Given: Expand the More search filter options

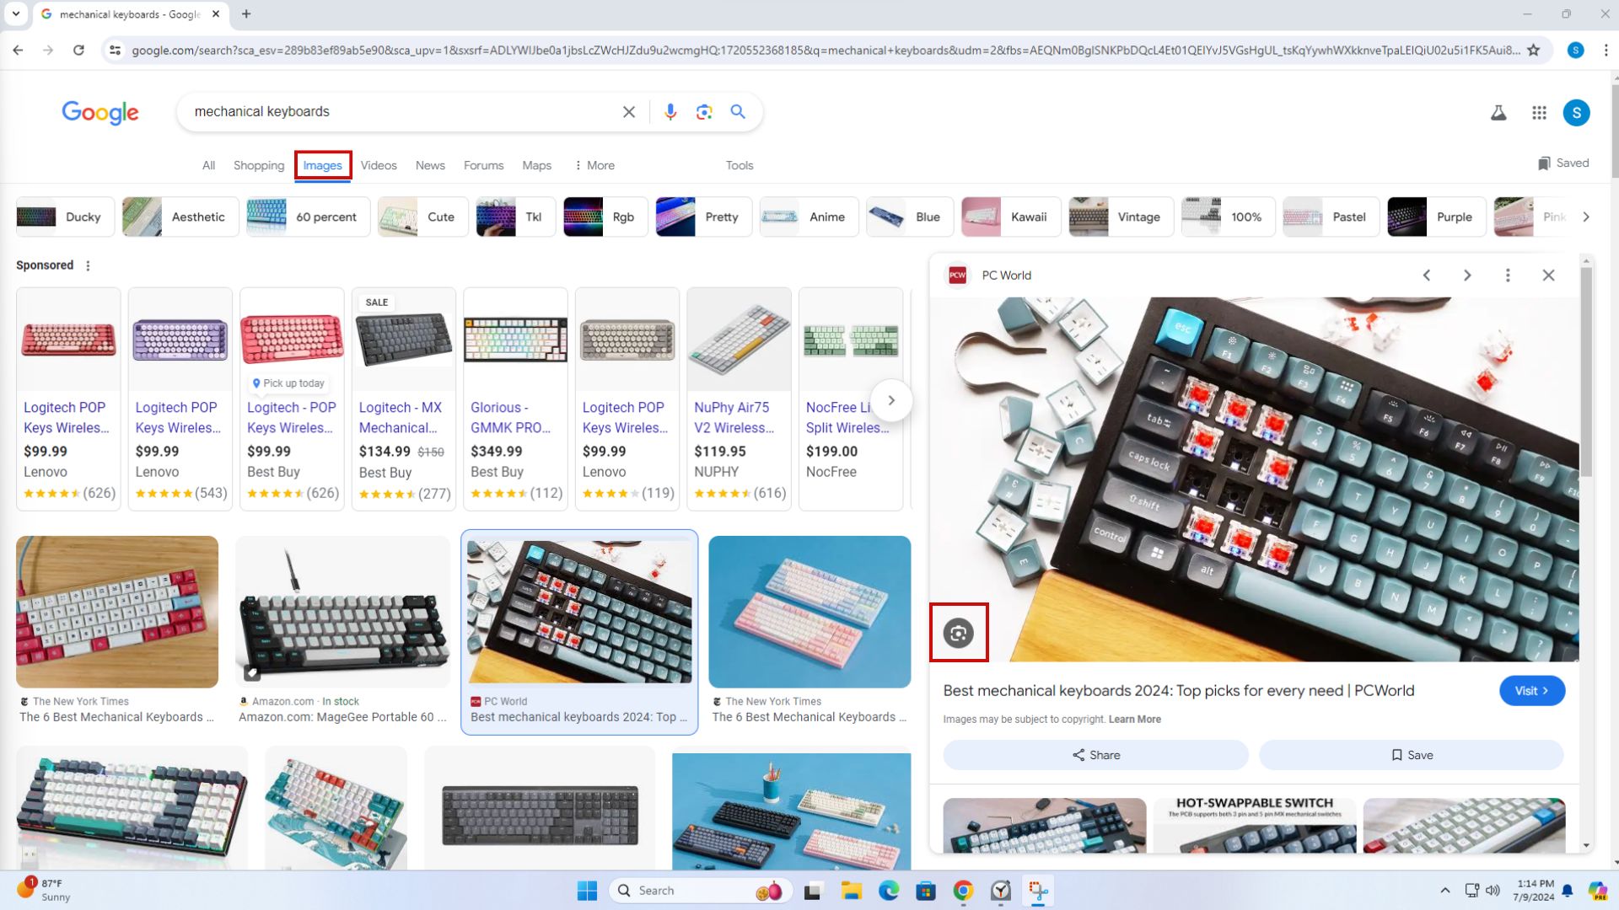Looking at the screenshot, I should 590,164.
